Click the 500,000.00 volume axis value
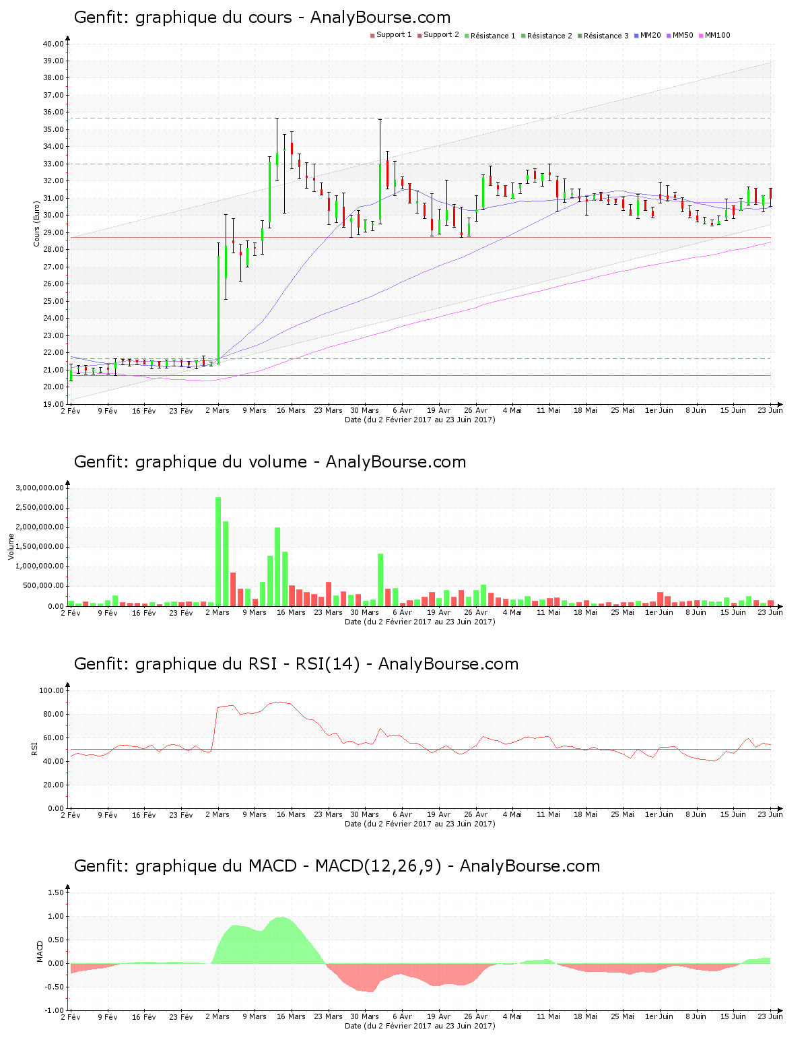Image resolution: width=808 pixels, height=1044 pixels. [44, 586]
